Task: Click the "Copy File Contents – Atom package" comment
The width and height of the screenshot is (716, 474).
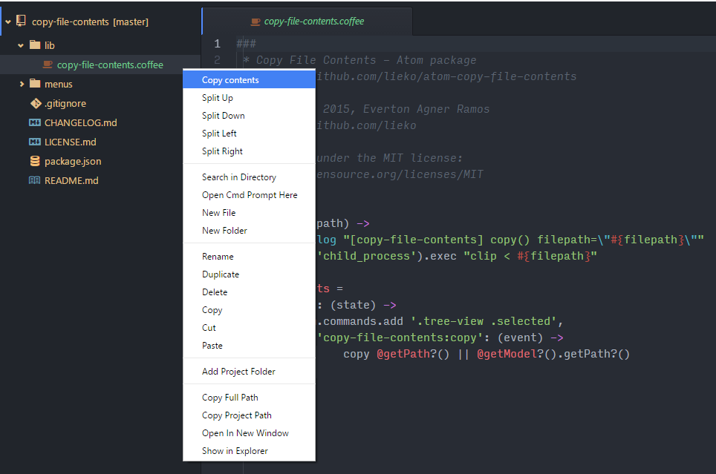Action: (366, 60)
